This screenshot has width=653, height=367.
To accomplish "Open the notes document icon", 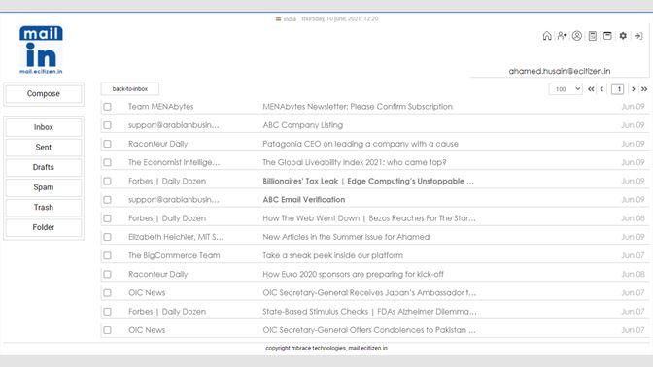I will [592, 36].
